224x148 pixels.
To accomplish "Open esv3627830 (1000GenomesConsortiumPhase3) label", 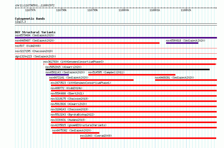I will 73,62.
